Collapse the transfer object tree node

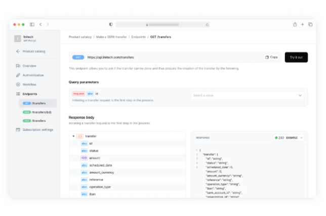pos(73,136)
